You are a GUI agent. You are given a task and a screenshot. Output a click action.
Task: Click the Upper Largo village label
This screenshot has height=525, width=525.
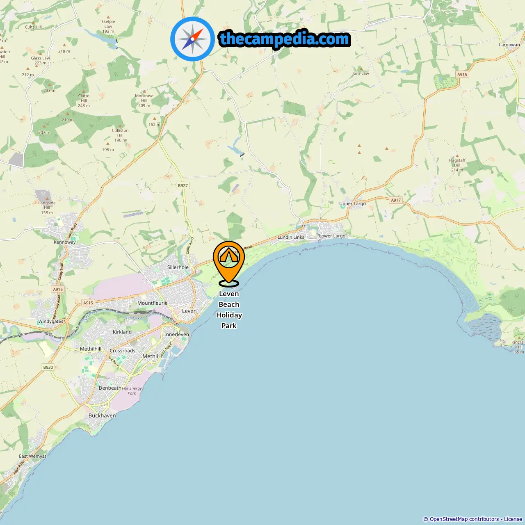tap(352, 203)
